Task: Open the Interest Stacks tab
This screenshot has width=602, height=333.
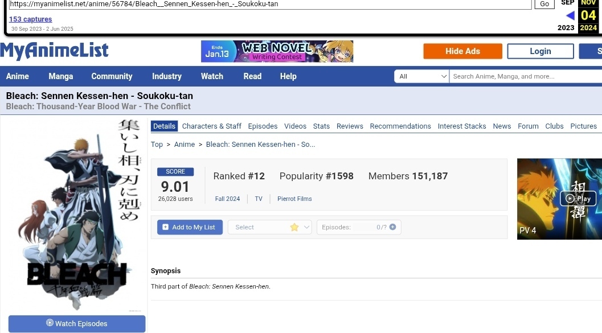Action: click(462, 126)
